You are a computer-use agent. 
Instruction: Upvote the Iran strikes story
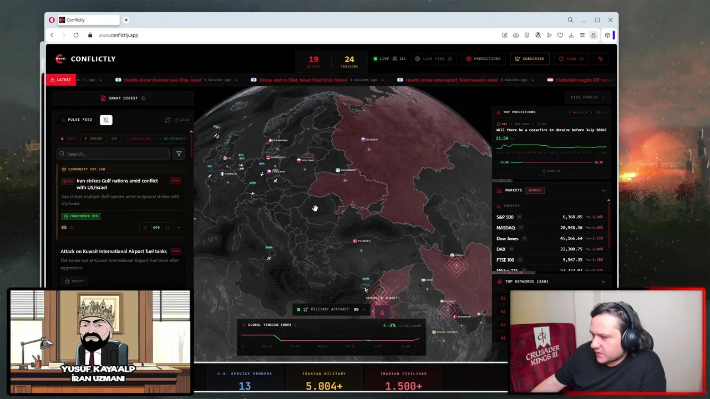[x=145, y=227]
